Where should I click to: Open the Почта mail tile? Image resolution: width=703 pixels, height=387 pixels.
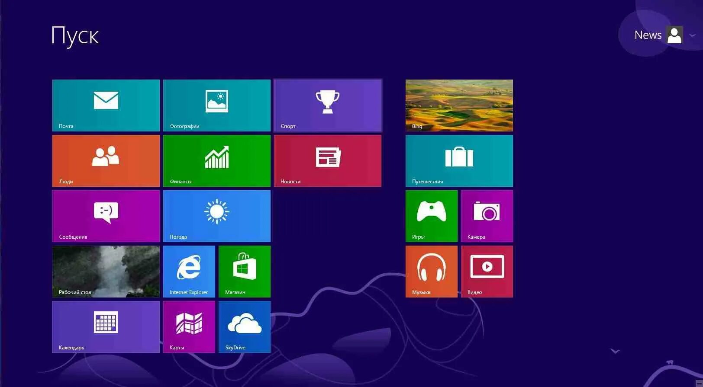pos(106,106)
